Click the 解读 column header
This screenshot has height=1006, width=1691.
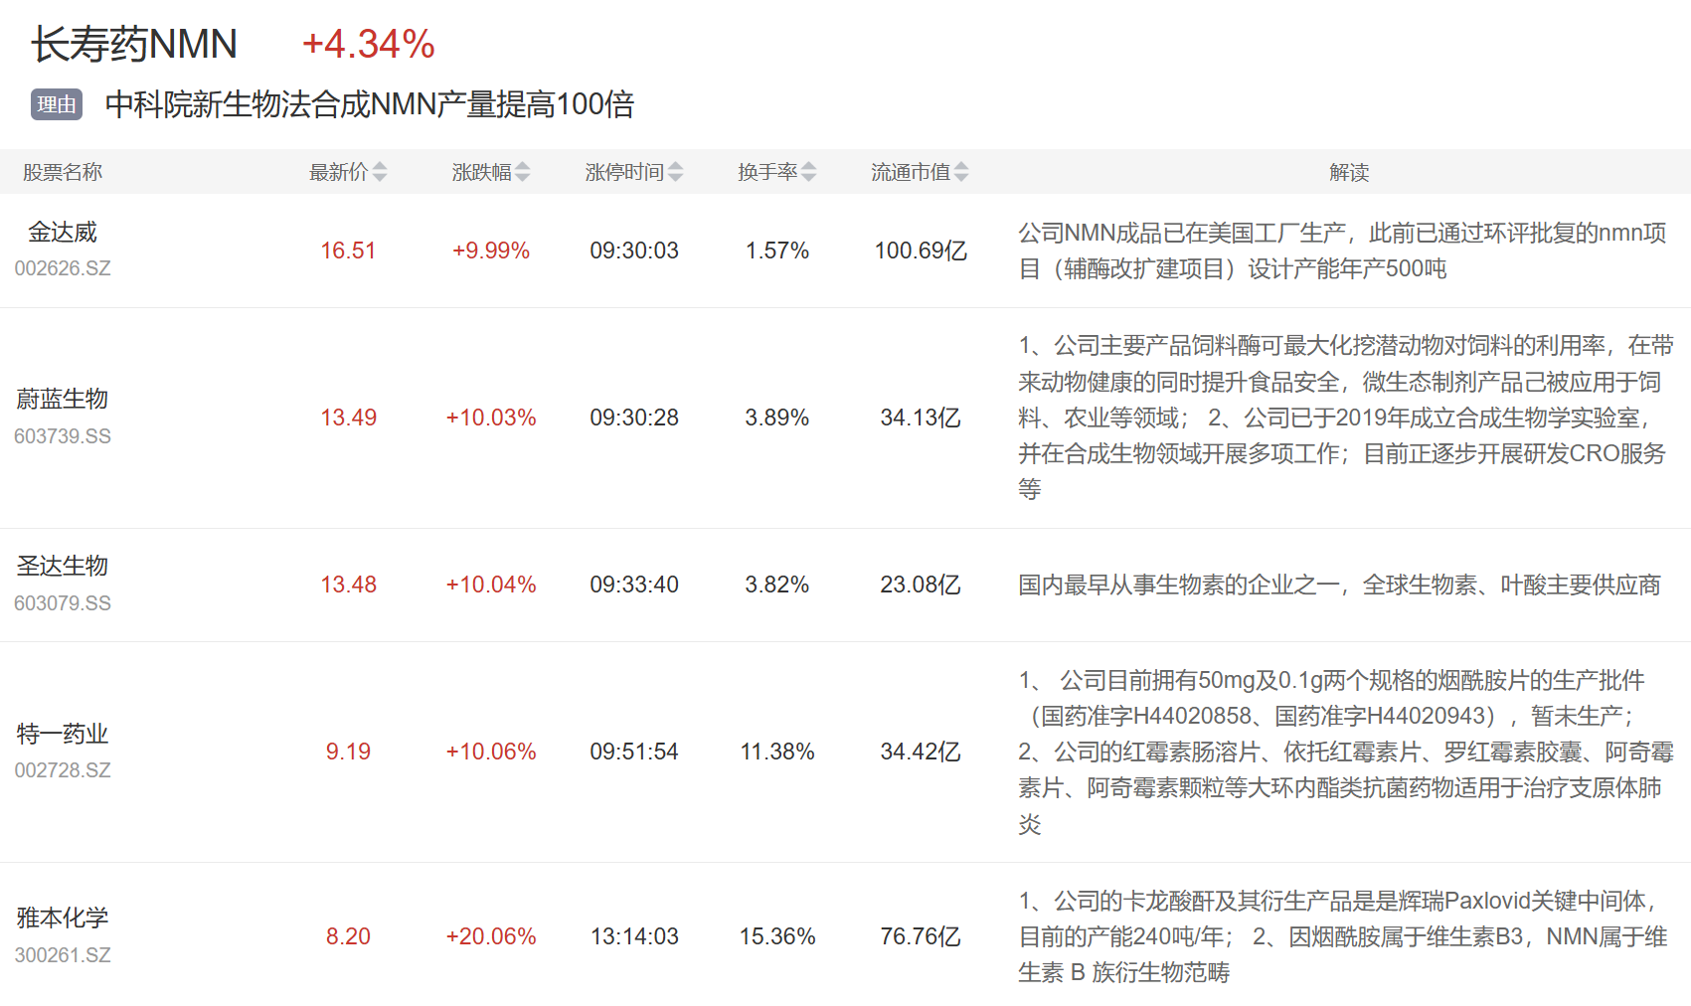click(x=1349, y=172)
